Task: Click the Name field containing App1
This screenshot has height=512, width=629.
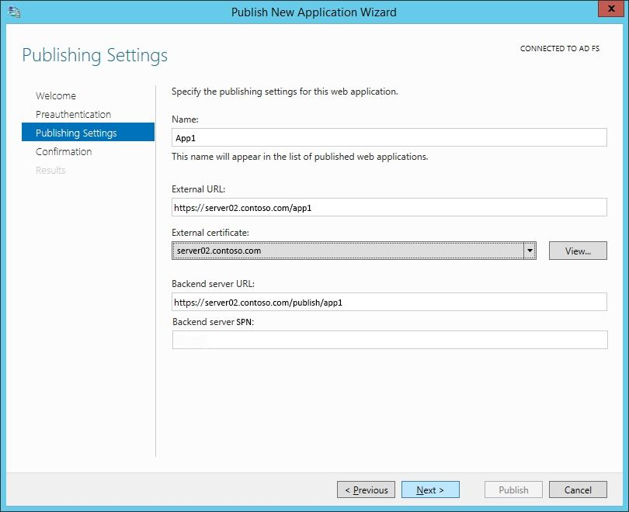Action: [388, 137]
